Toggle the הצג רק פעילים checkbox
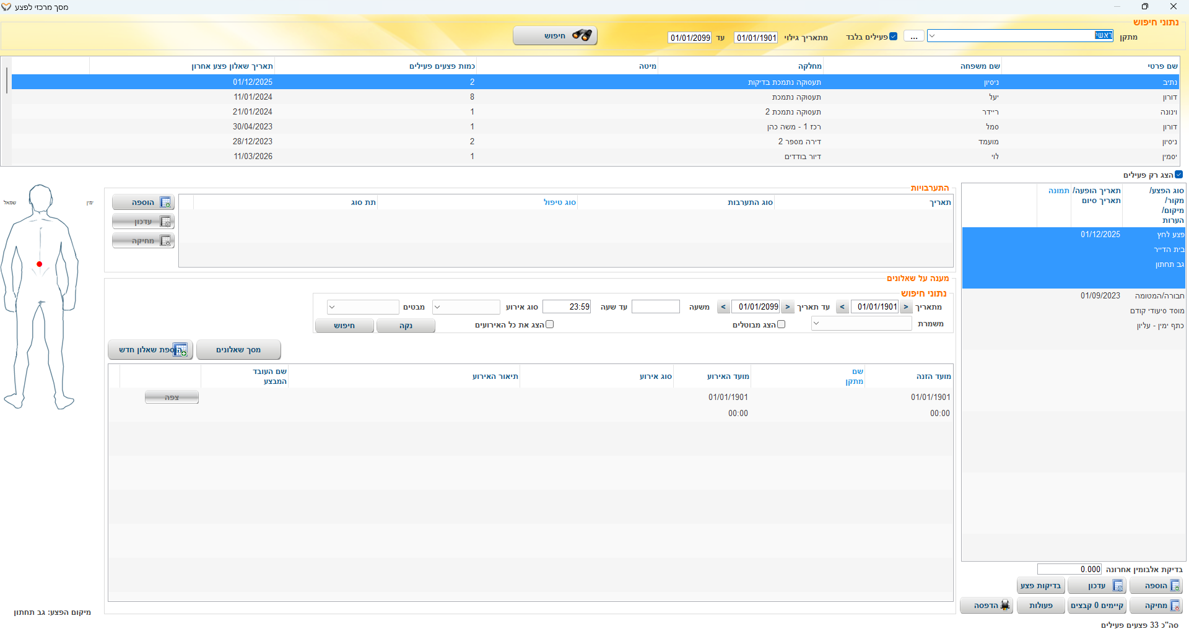Screen dimensions: 1189x639 1178,175
